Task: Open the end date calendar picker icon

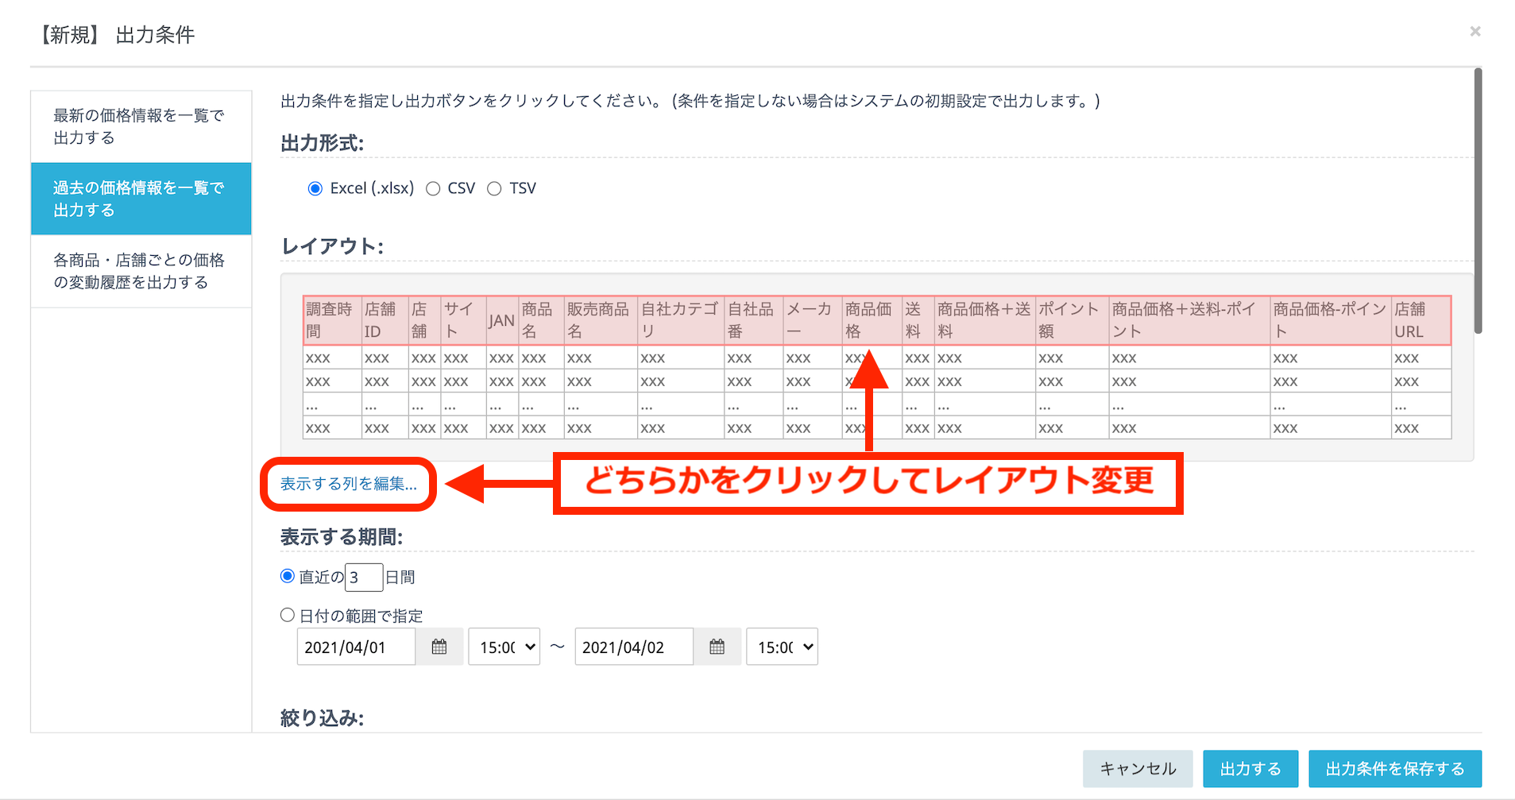Action: (717, 647)
